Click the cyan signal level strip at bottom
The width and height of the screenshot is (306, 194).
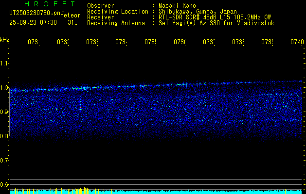156,192
